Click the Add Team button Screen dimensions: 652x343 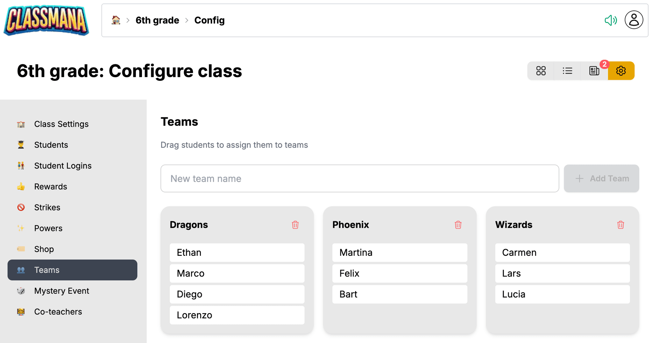[601, 178]
